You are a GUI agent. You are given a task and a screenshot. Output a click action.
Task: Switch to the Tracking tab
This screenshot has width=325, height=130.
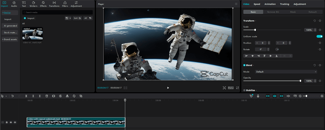(285, 4)
